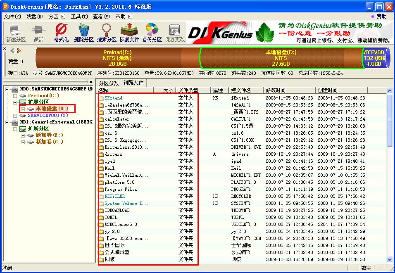Sort files by 名称 column header
This screenshot has width=395, height=273.
(125, 90)
